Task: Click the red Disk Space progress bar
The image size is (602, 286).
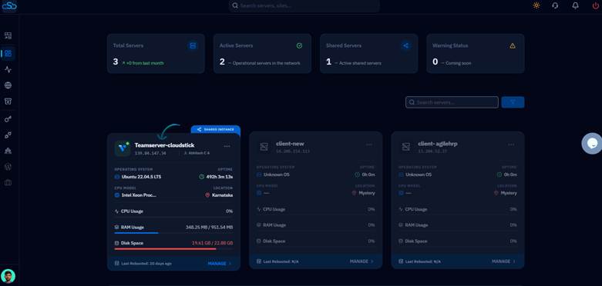Action: coord(165,249)
